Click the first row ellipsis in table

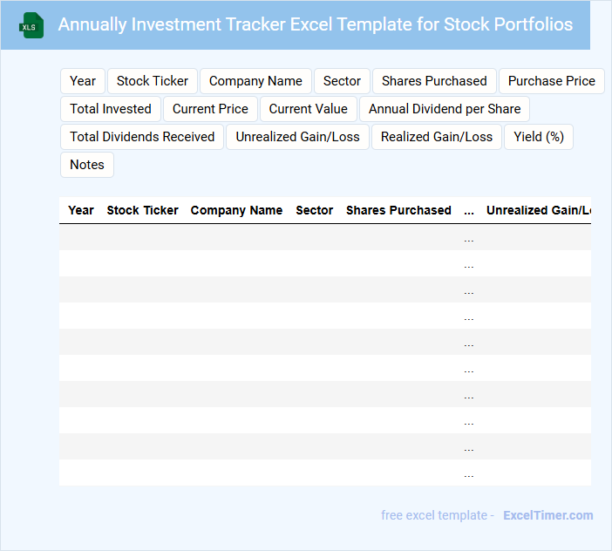point(469,238)
